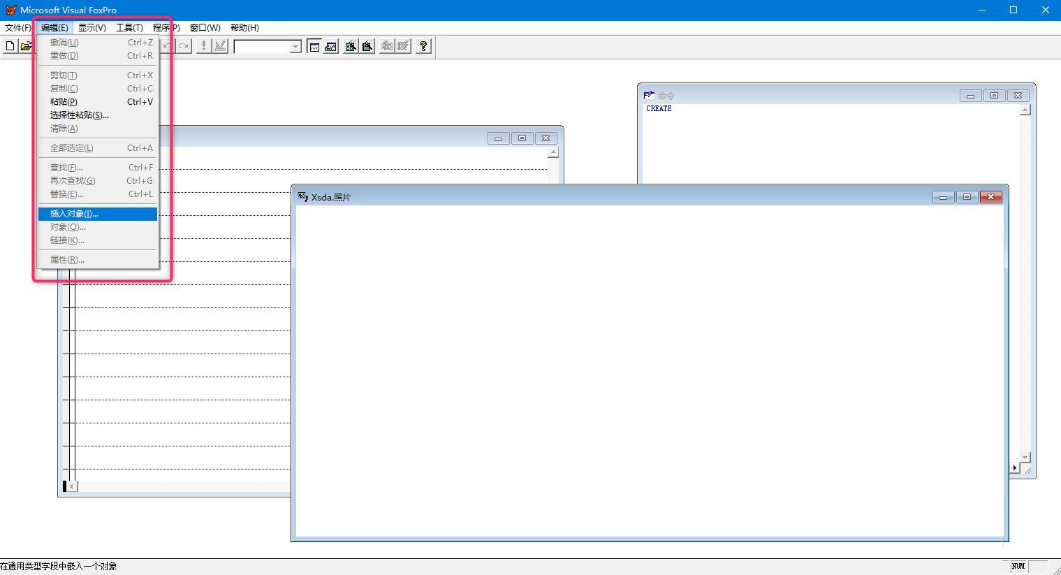Image resolution: width=1061 pixels, height=575 pixels.
Task: Click the AutoForm wizard toolbar icon
Action: (387, 46)
